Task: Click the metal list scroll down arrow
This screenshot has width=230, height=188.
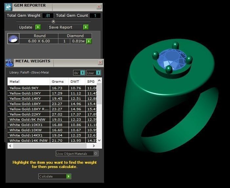Action: (x=99, y=140)
